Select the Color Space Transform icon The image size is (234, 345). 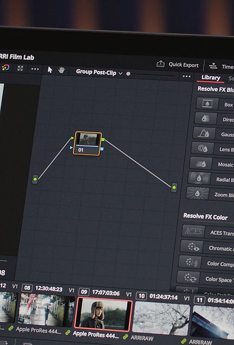click(x=188, y=277)
